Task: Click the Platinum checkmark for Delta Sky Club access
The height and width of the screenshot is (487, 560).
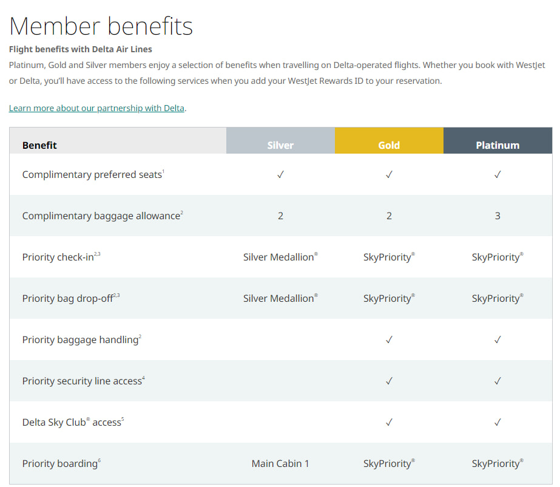Action: [498, 422]
